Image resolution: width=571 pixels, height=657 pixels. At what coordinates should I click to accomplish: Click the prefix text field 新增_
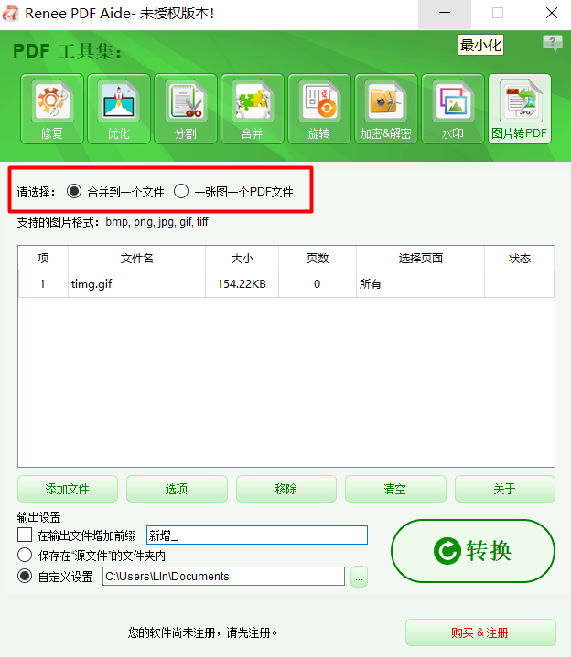click(257, 535)
